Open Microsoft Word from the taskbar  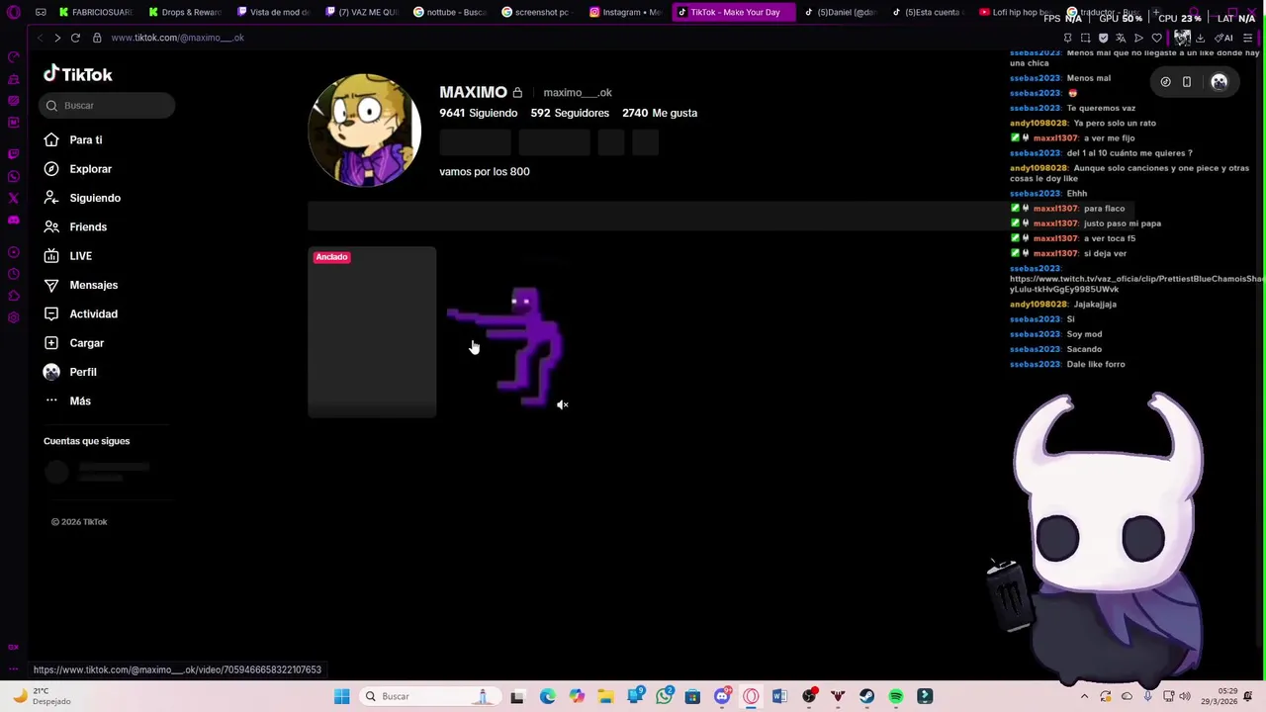point(779,696)
